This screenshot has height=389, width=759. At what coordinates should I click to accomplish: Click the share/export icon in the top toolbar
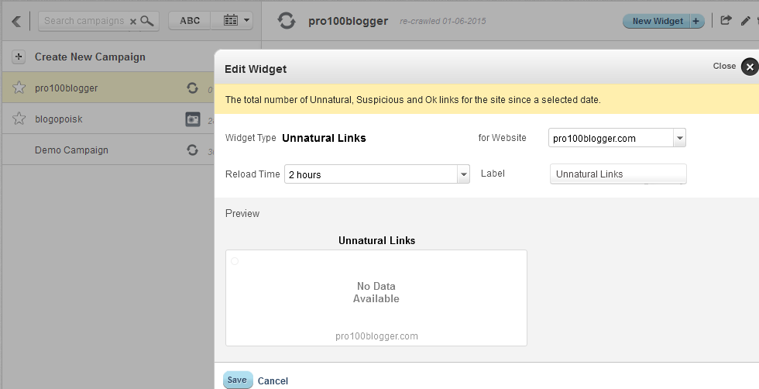[726, 21]
